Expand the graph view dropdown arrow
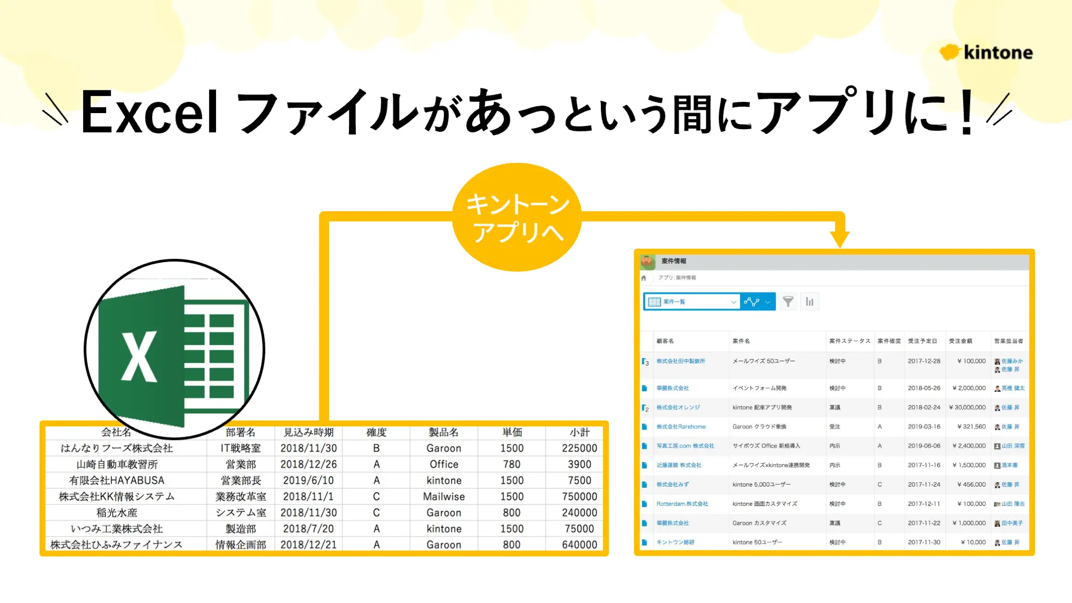1072x603 pixels. pos(768,302)
